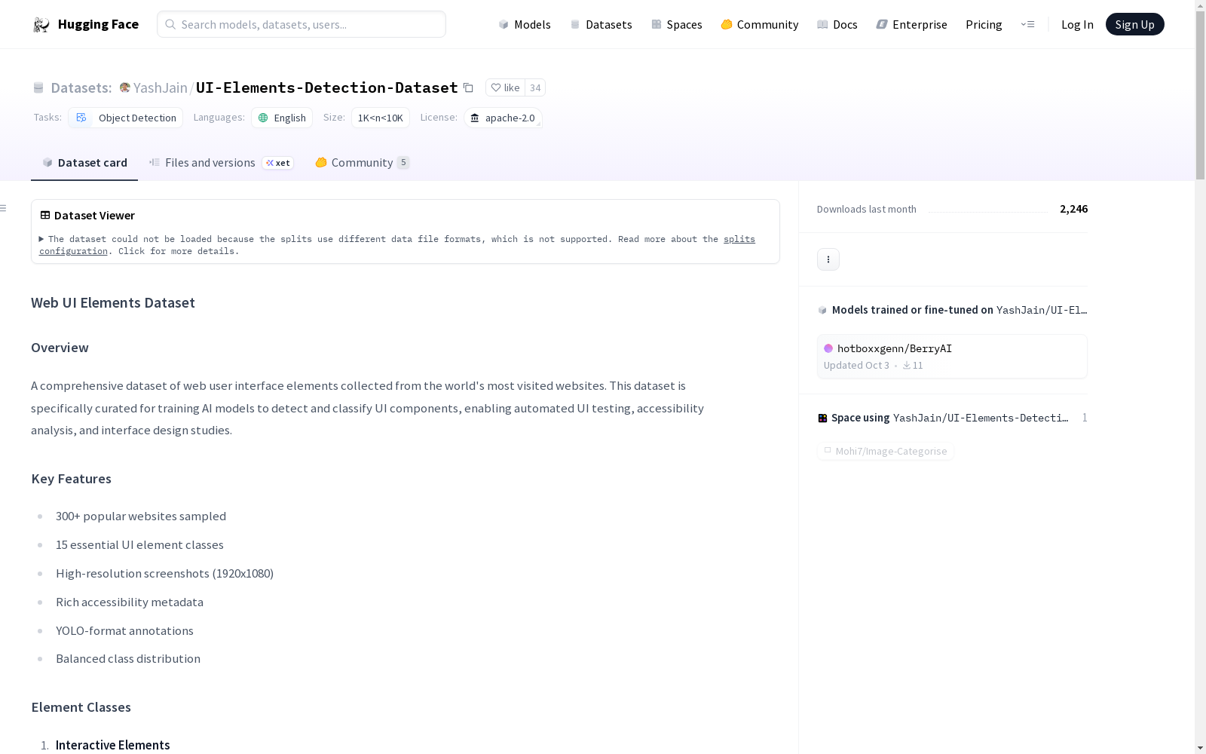This screenshot has height=754, width=1206.
Task: Click the xet badge on Files tab
Action: click(x=278, y=163)
